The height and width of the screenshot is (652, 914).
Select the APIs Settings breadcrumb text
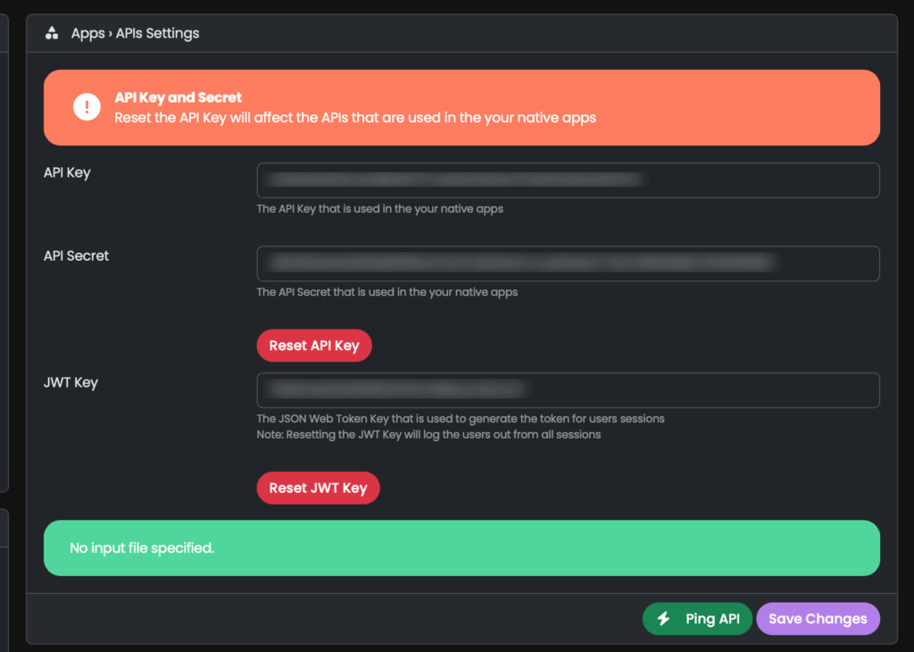click(x=157, y=33)
